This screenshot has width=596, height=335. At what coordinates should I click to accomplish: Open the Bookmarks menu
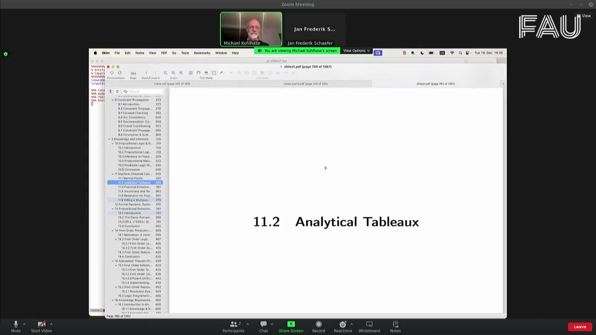(x=202, y=53)
